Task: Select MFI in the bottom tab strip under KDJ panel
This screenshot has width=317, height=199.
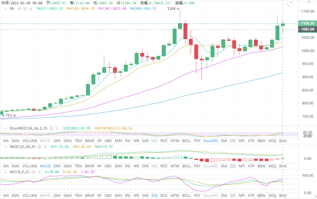Action: 242,196
